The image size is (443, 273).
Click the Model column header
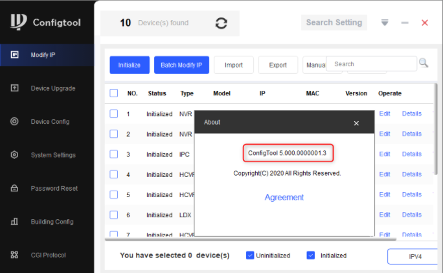coord(221,93)
